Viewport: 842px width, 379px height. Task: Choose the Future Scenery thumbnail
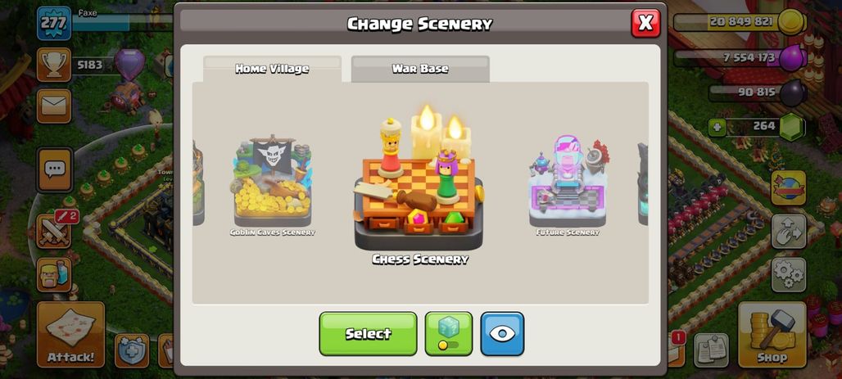[568, 185]
